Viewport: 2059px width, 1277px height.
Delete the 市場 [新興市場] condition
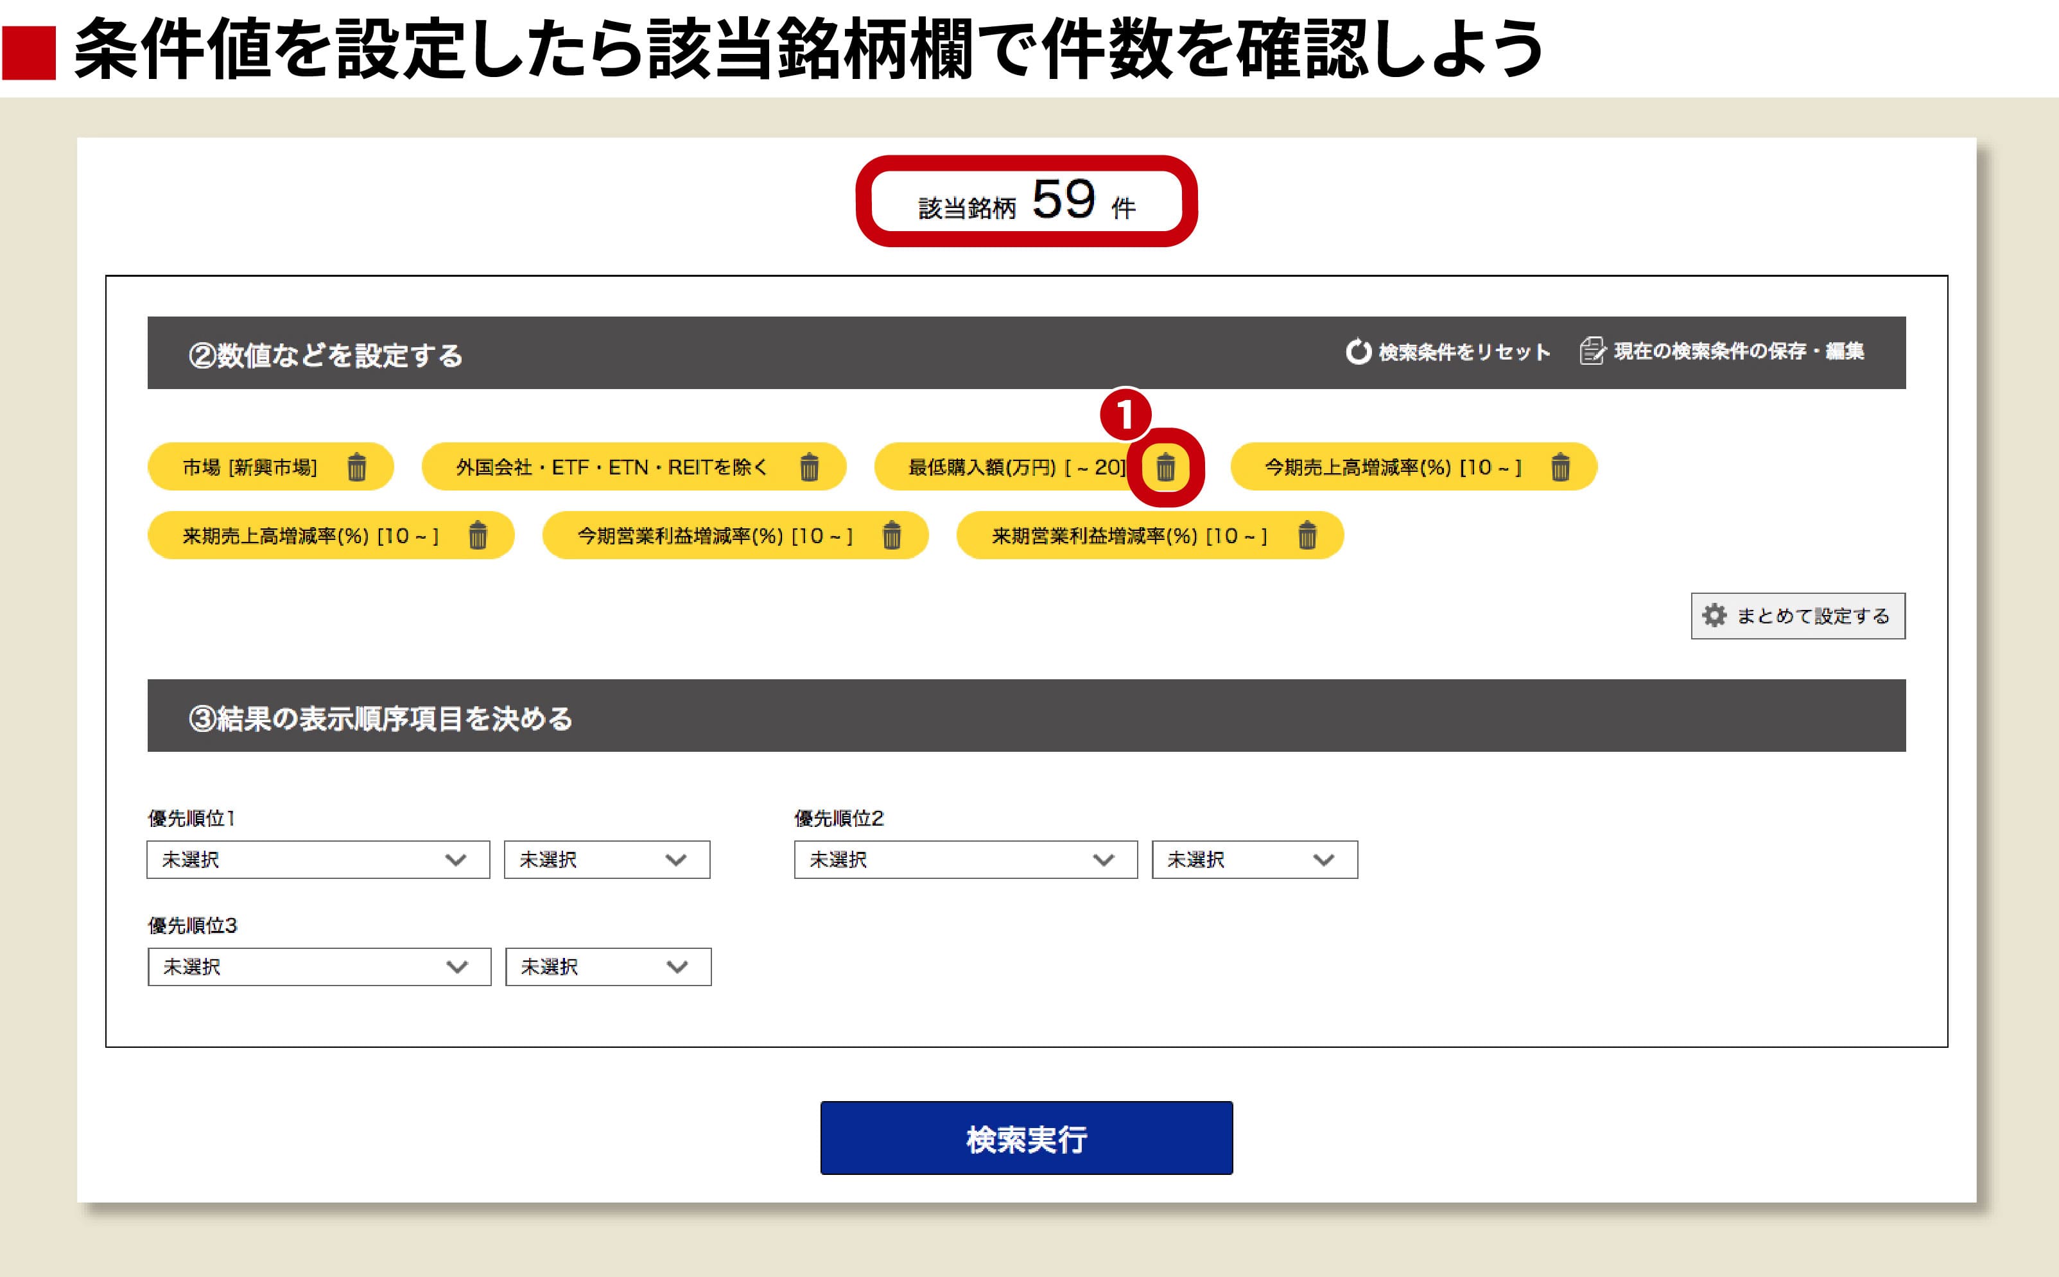pos(356,466)
